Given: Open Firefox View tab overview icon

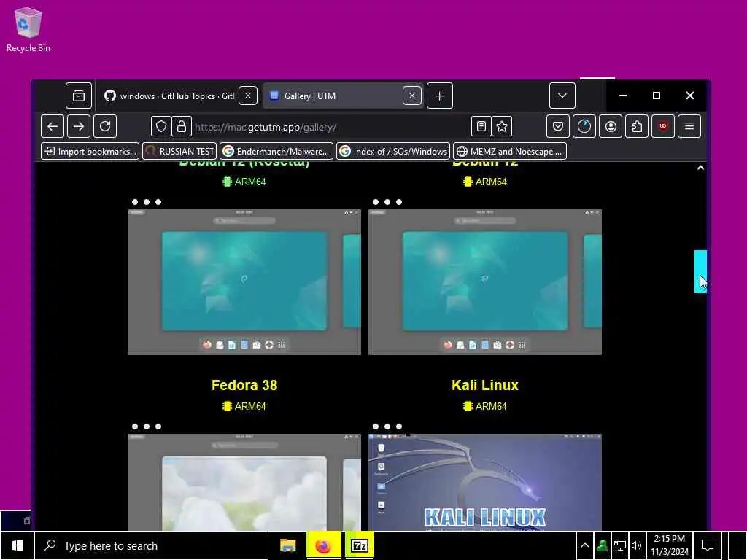Looking at the screenshot, I should coord(79,96).
